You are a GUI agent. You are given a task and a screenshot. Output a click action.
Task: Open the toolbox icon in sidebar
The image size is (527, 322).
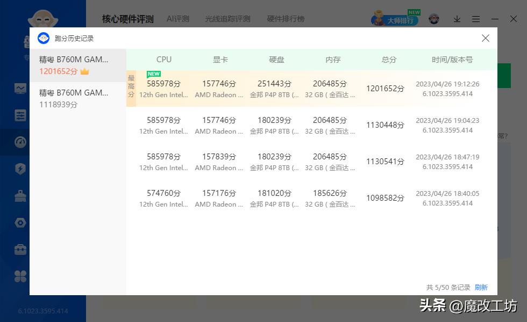click(20, 250)
